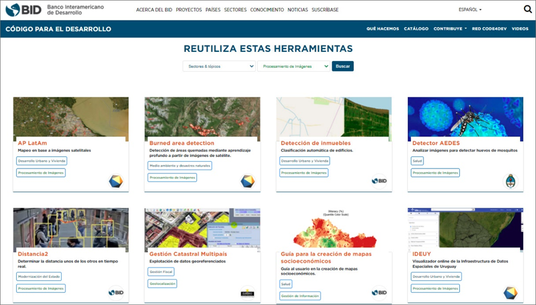Click the logo on Gestión Catastral Multipaís card

tap(247, 293)
